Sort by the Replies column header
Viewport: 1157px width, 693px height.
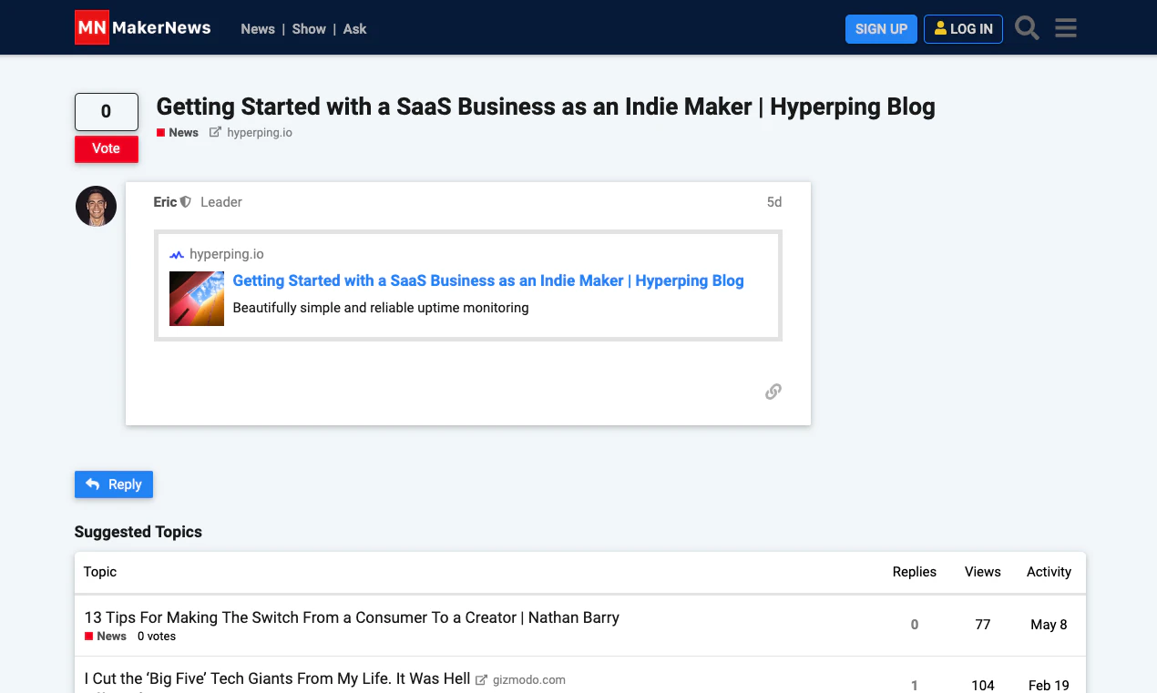(x=915, y=572)
